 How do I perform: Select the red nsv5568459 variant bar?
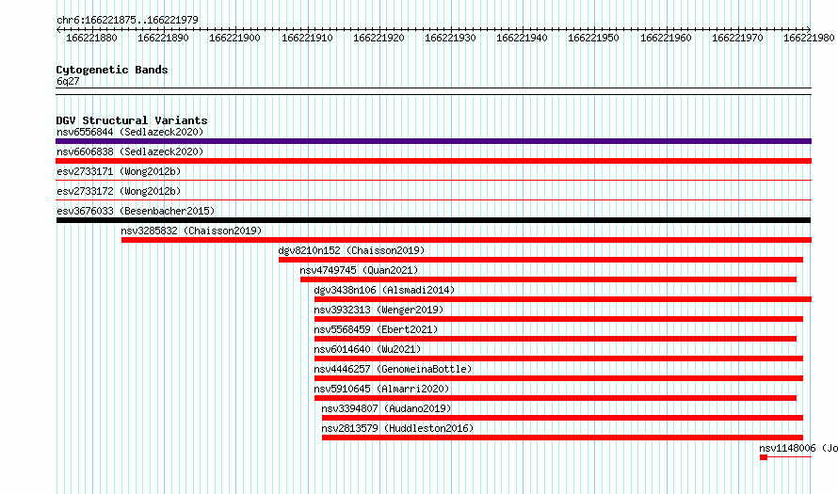[556, 339]
